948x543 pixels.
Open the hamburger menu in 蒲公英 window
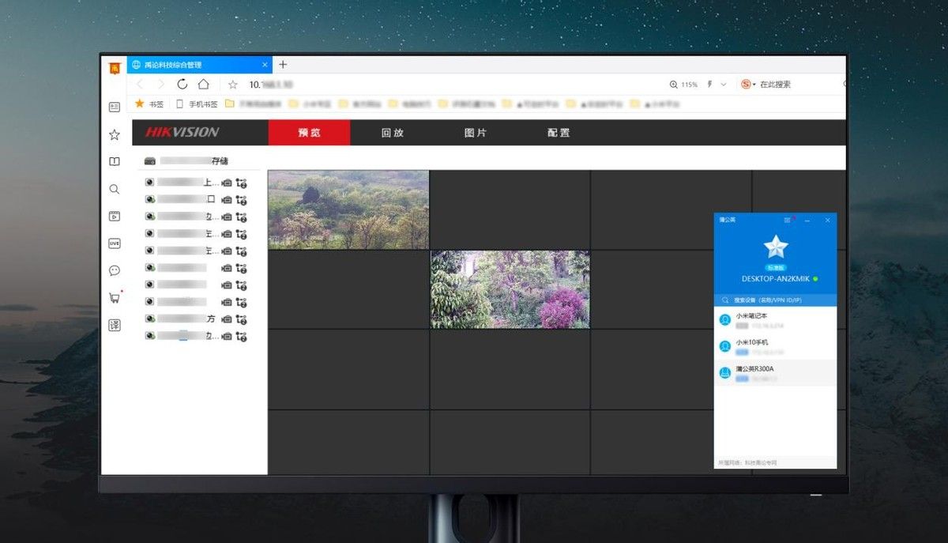click(787, 220)
